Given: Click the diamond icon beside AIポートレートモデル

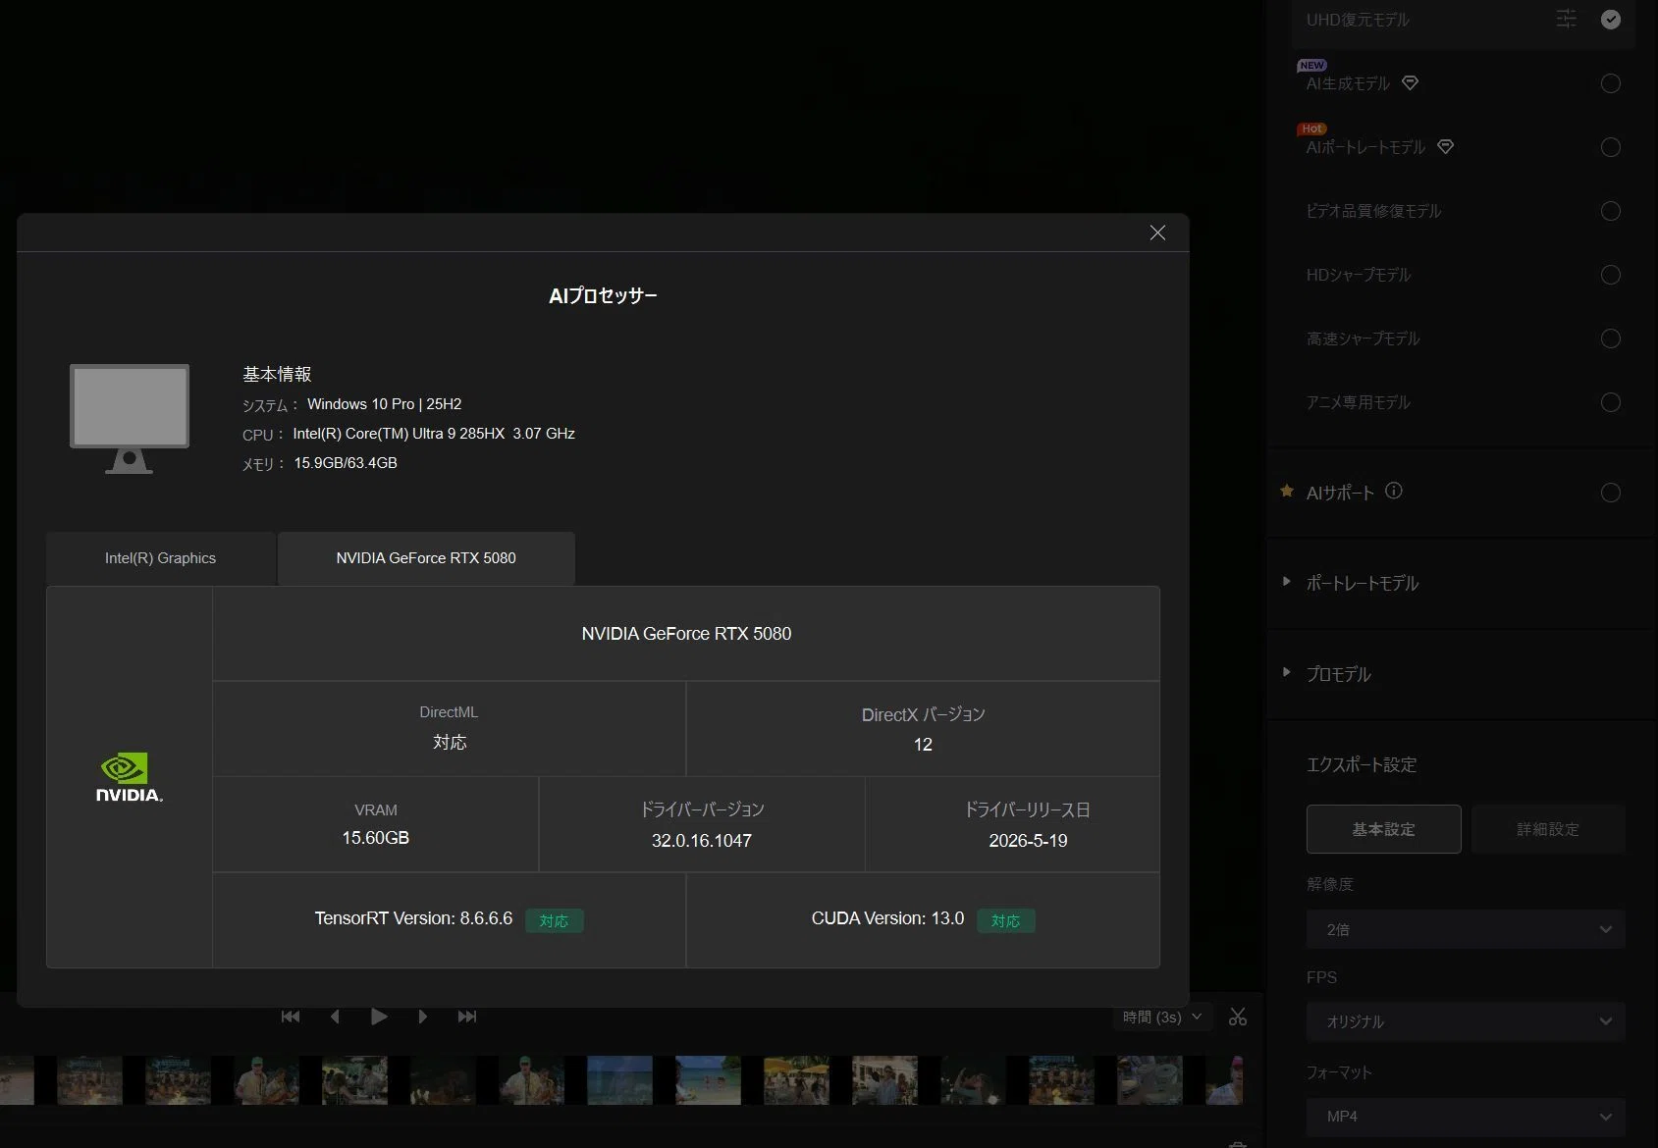Looking at the screenshot, I should click(1445, 147).
